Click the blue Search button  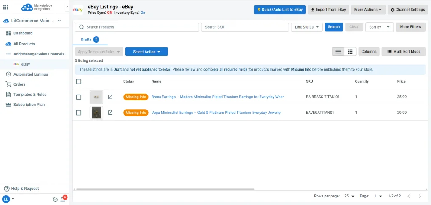[334, 27]
